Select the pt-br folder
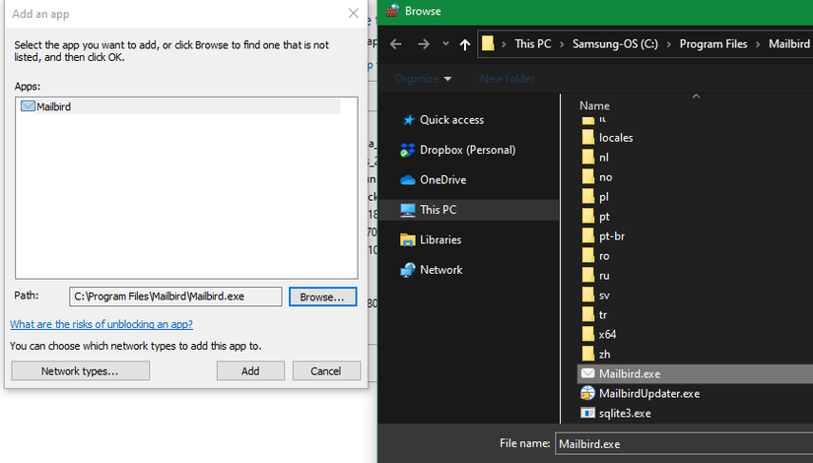 click(x=612, y=235)
